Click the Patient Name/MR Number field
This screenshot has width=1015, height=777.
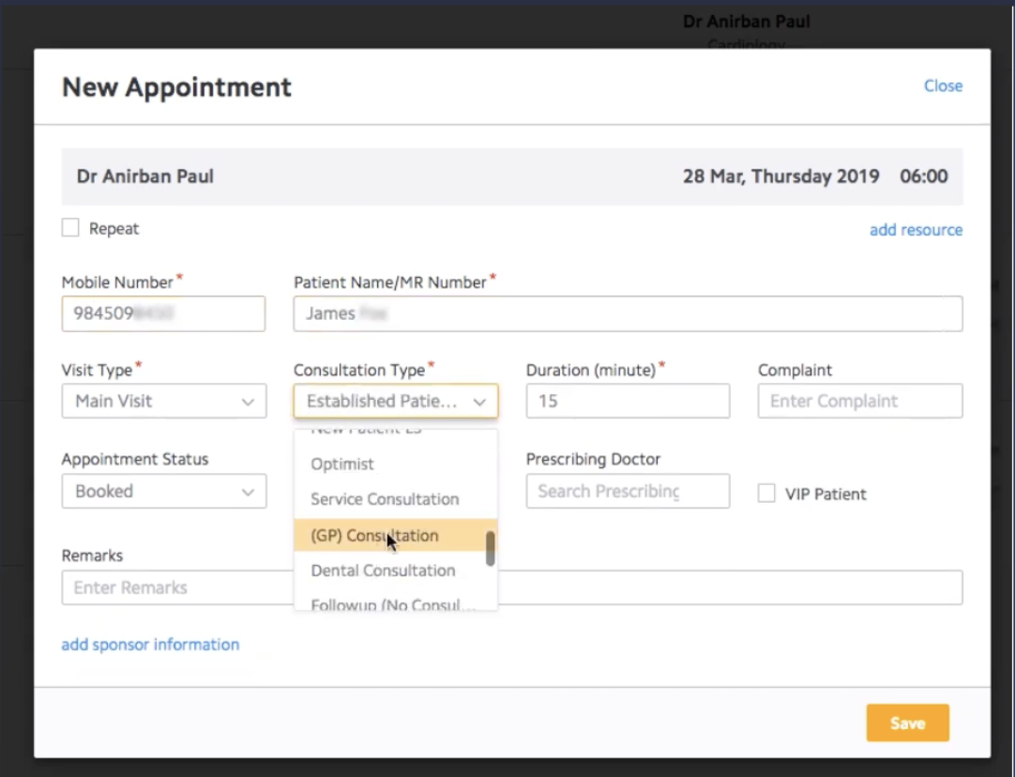pyautogui.click(x=628, y=313)
